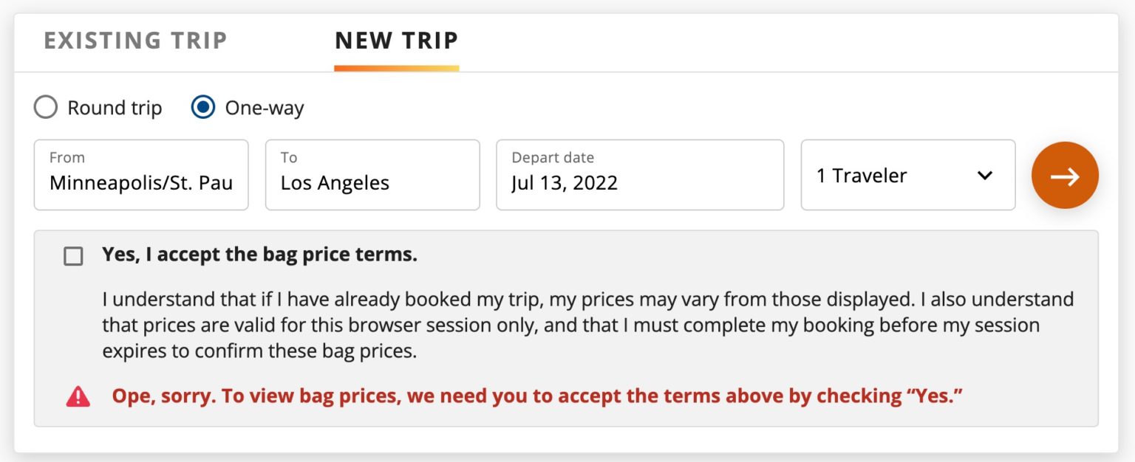Open the Depart date picker
Image resolution: width=1135 pixels, height=462 pixels.
(x=640, y=175)
